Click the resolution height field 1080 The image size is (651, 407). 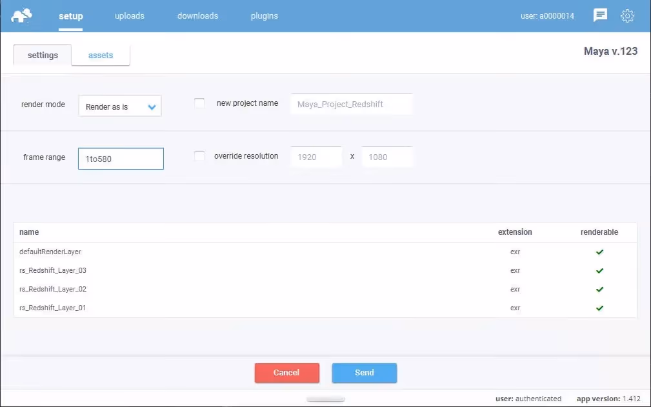point(387,157)
